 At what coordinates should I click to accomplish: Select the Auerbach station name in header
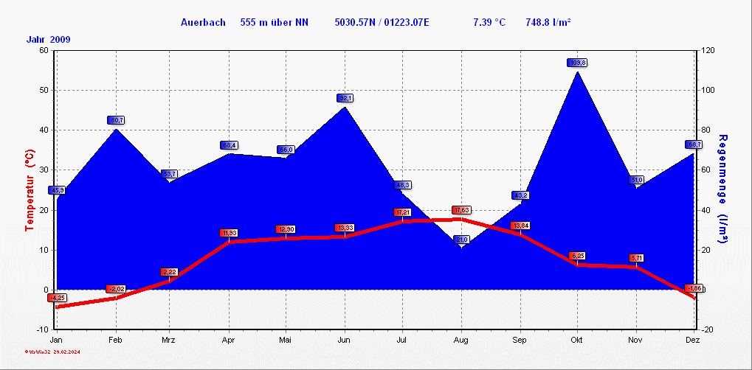pyautogui.click(x=203, y=22)
